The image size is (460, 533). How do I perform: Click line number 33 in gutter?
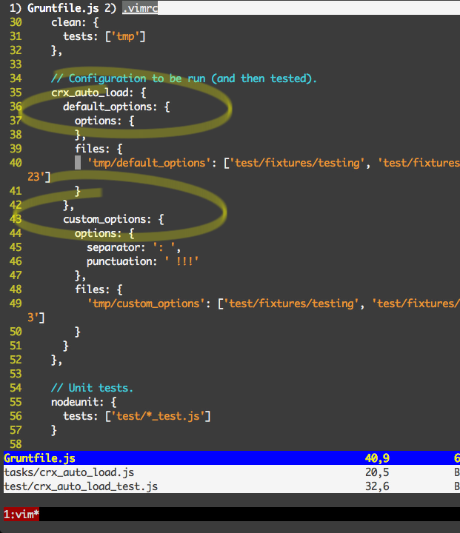click(16, 64)
